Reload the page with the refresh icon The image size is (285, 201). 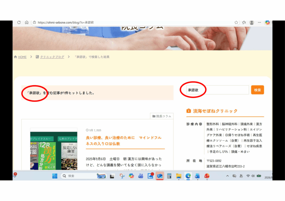19,22
